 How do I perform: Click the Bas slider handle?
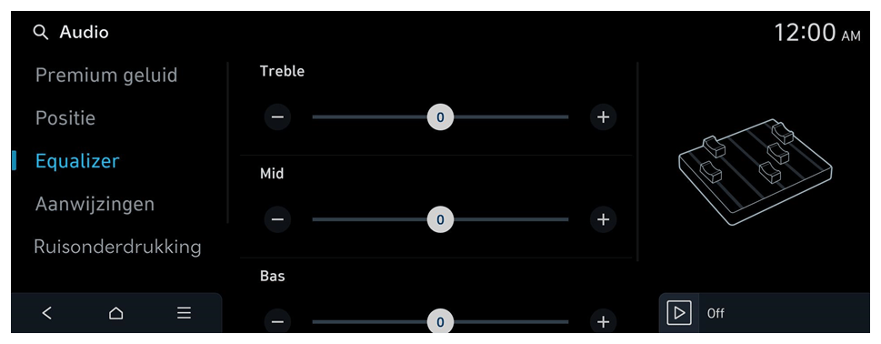(x=440, y=321)
